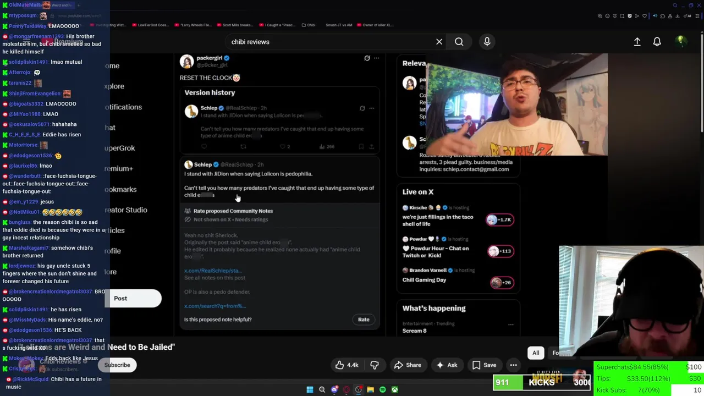Open Premium+ in X sidebar
Image resolution: width=704 pixels, height=396 pixels.
(x=119, y=169)
